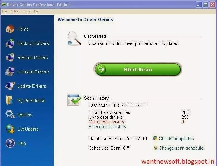Open My Downloads sidebar label
217x166 pixels.
(x=31, y=101)
